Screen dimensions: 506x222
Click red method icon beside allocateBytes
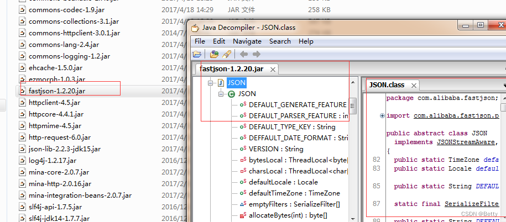[243, 215]
